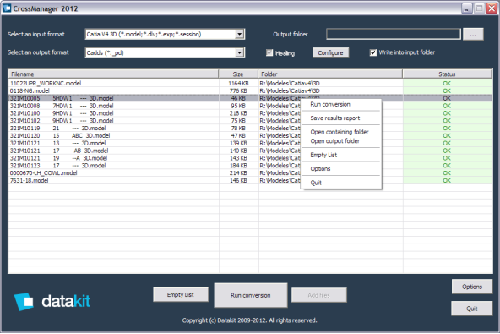Click the CrossManager title bar icon
500x334 pixels.
coord(7,8)
